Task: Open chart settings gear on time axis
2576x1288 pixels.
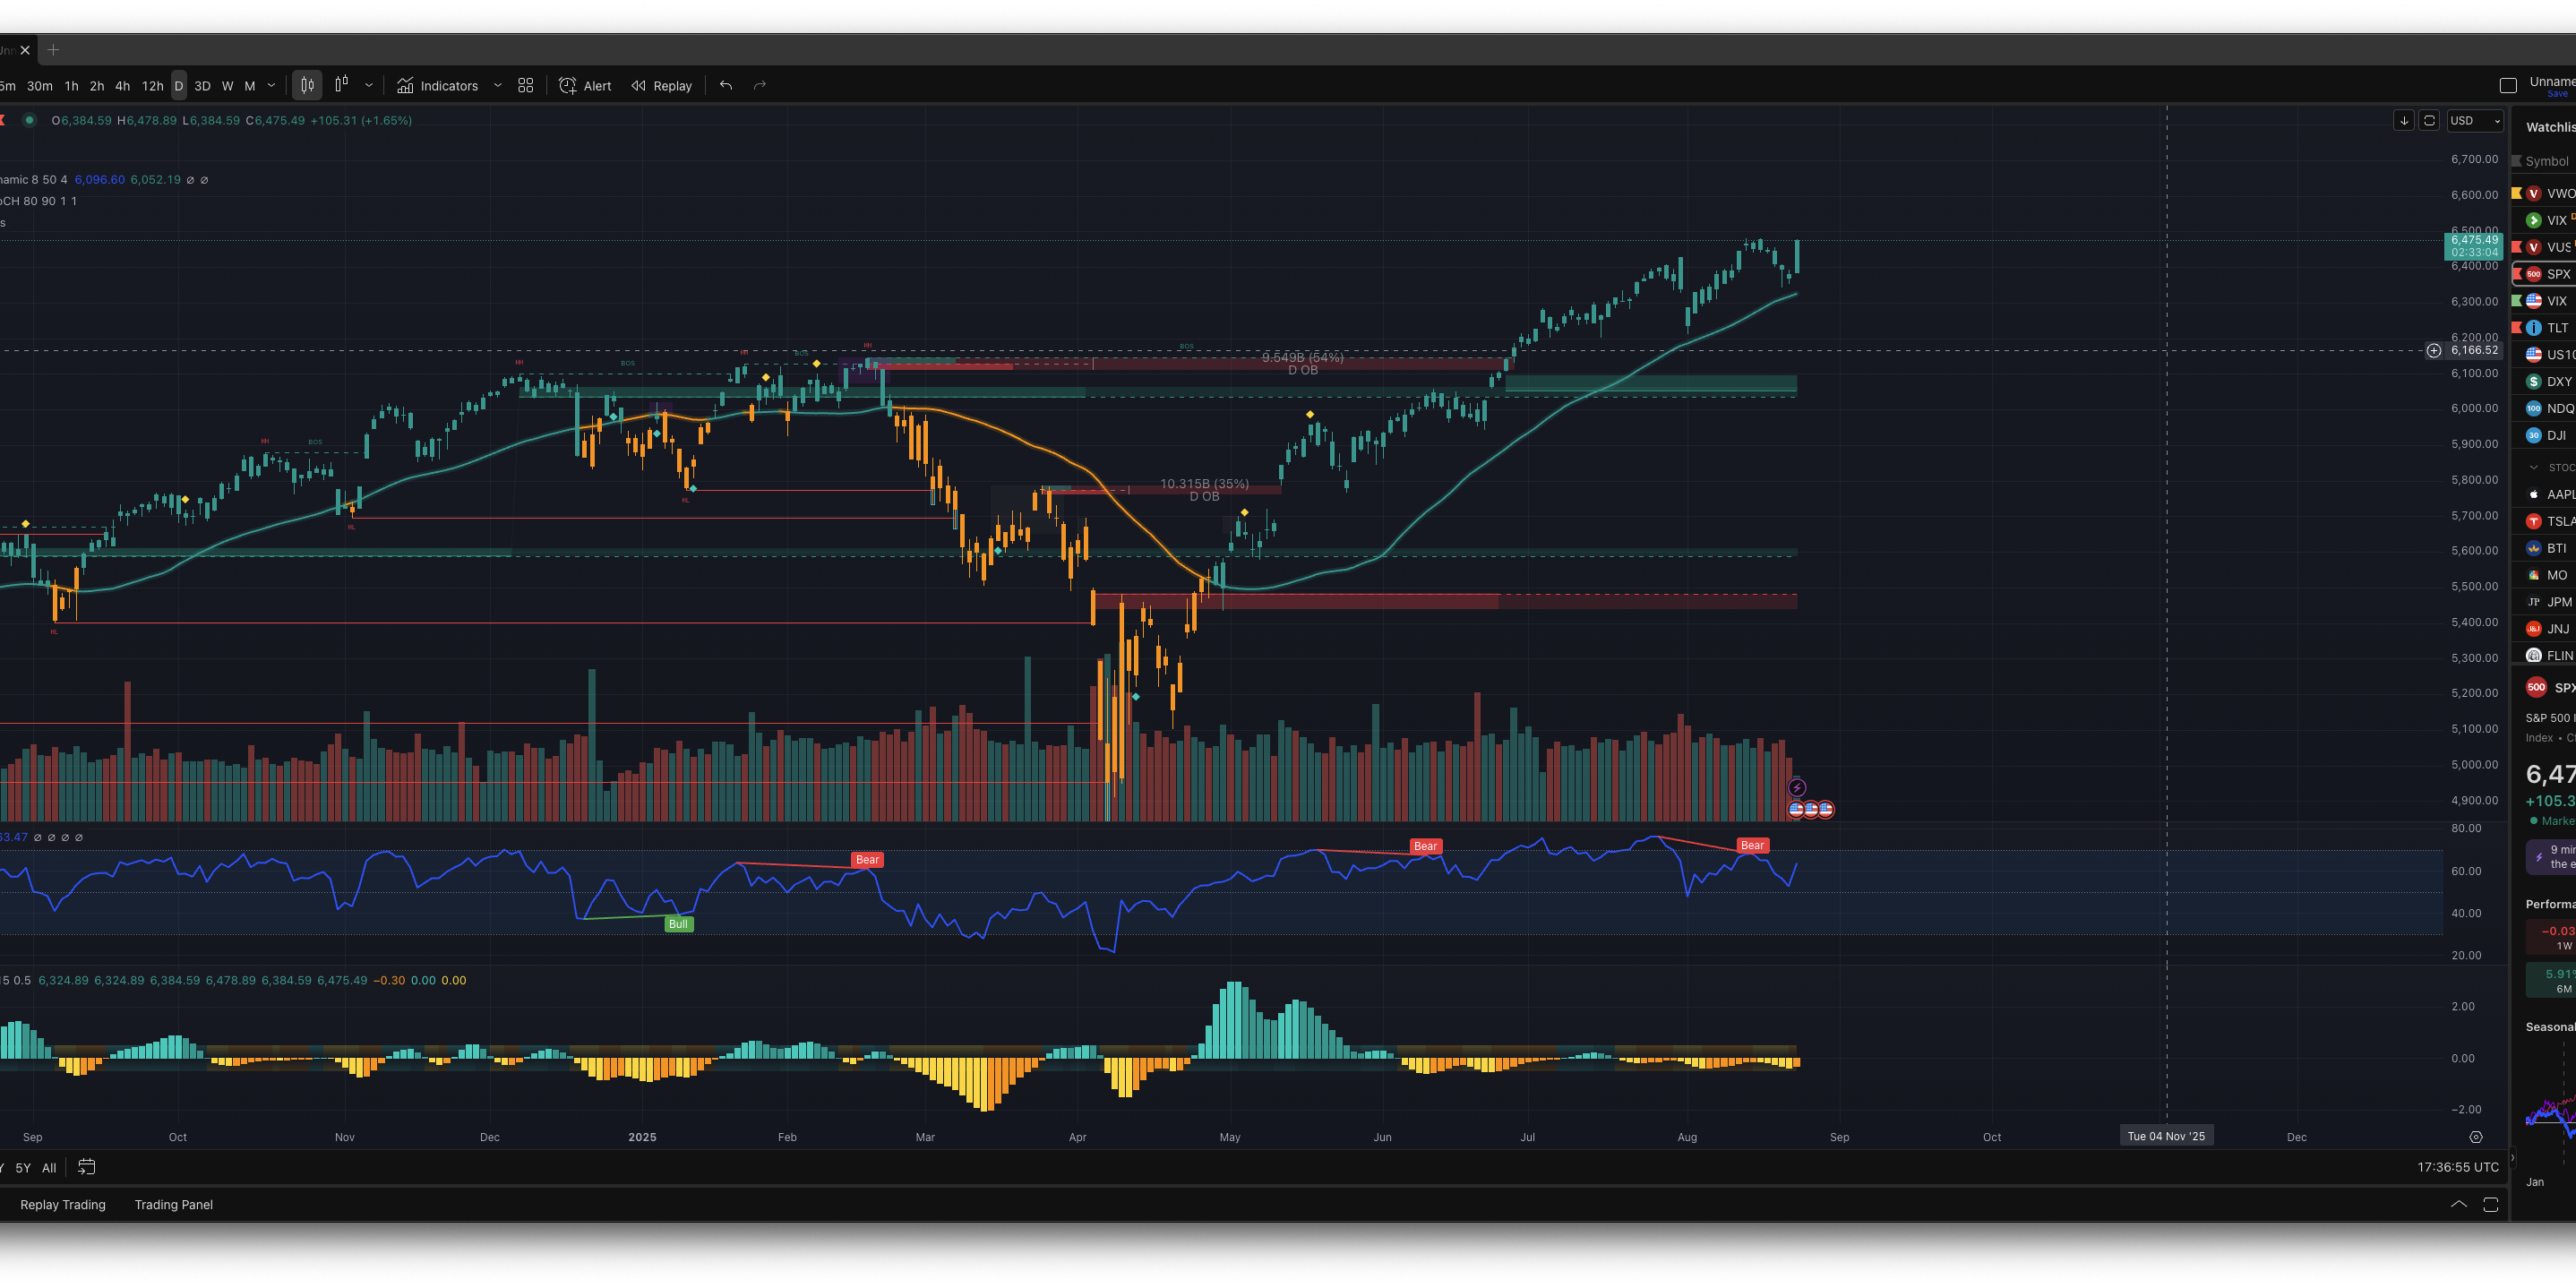Action: coord(2476,1137)
